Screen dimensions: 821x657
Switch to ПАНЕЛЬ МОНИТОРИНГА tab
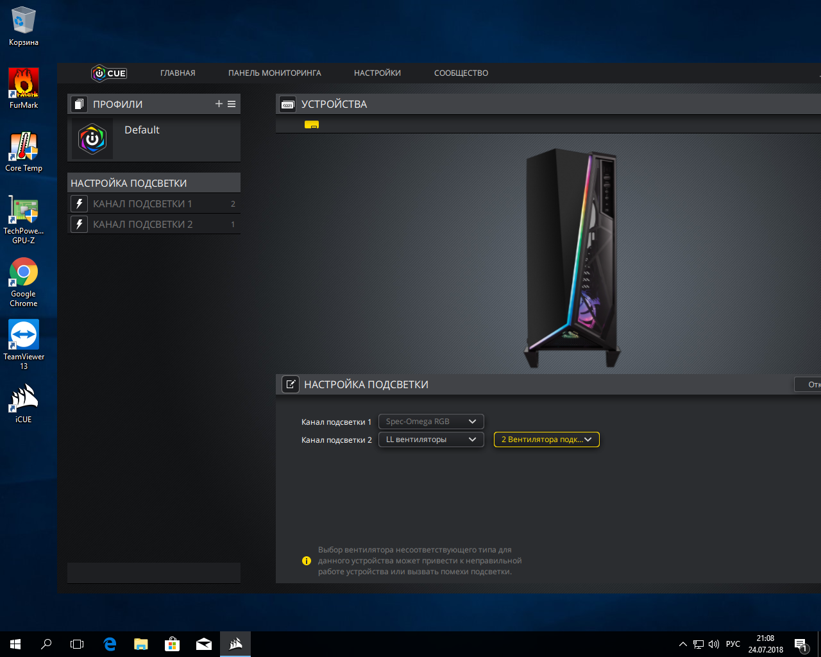(x=275, y=73)
